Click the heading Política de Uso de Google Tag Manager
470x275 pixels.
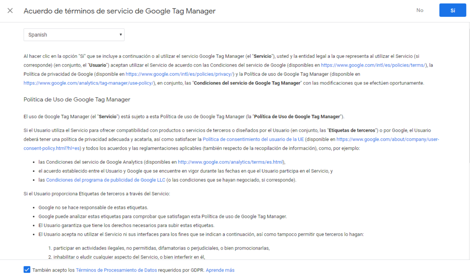point(77,100)
